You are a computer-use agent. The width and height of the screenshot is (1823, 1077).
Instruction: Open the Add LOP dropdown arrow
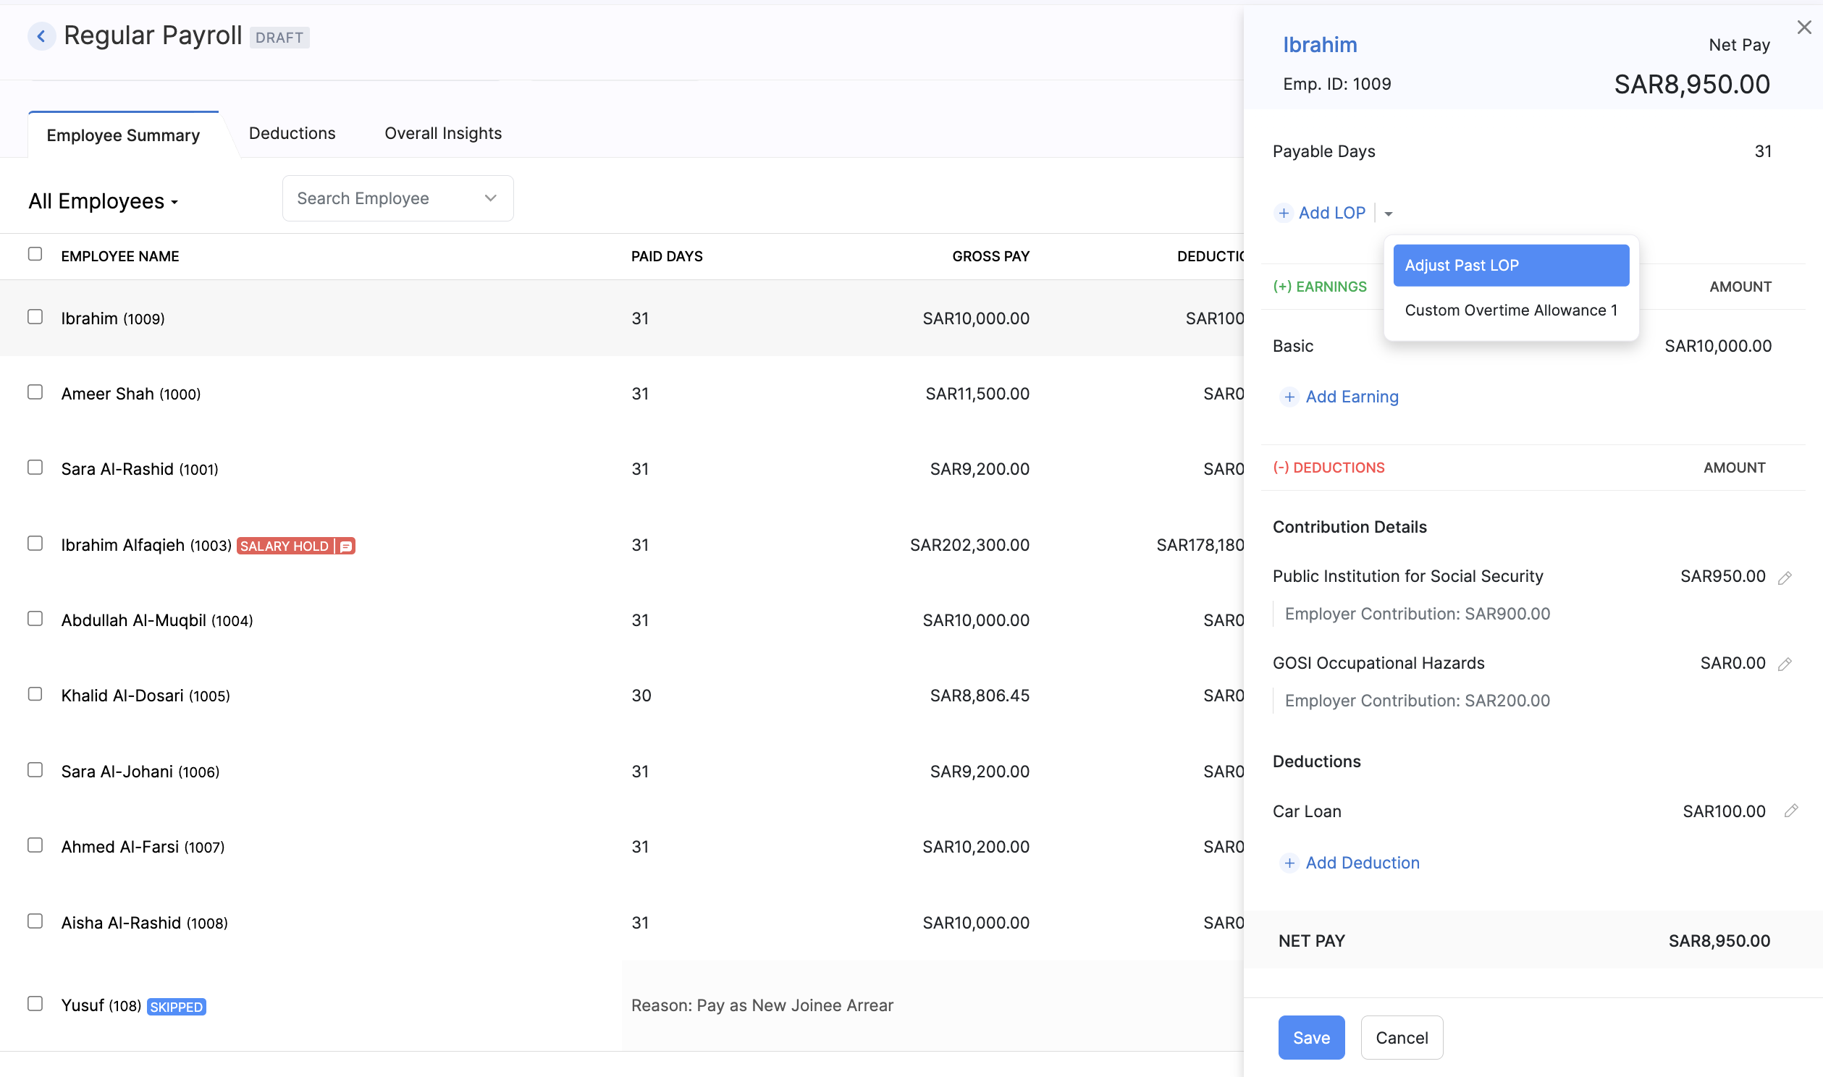coord(1389,214)
